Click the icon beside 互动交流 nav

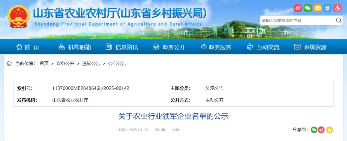pos(250,47)
